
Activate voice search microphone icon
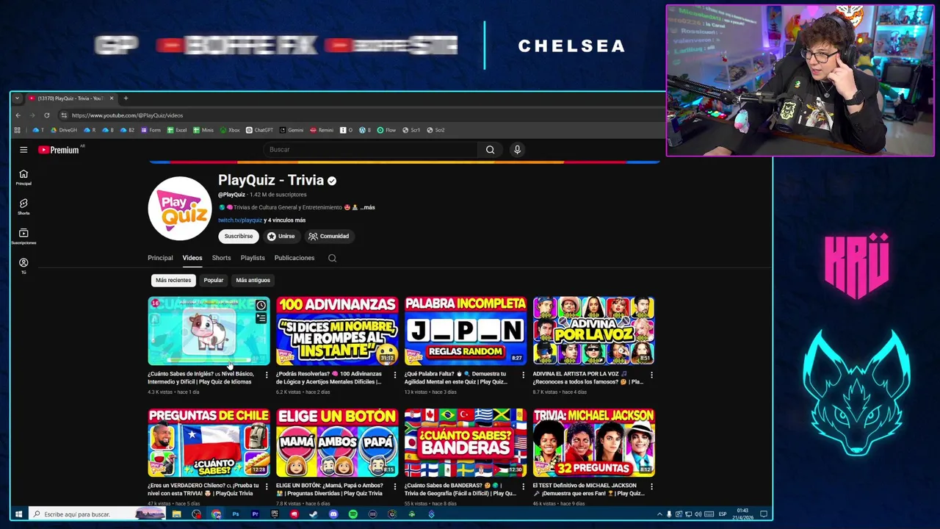(517, 150)
